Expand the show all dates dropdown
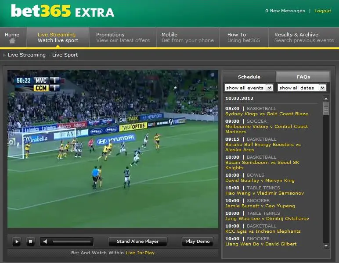This screenshot has height=263, width=339. click(x=302, y=88)
